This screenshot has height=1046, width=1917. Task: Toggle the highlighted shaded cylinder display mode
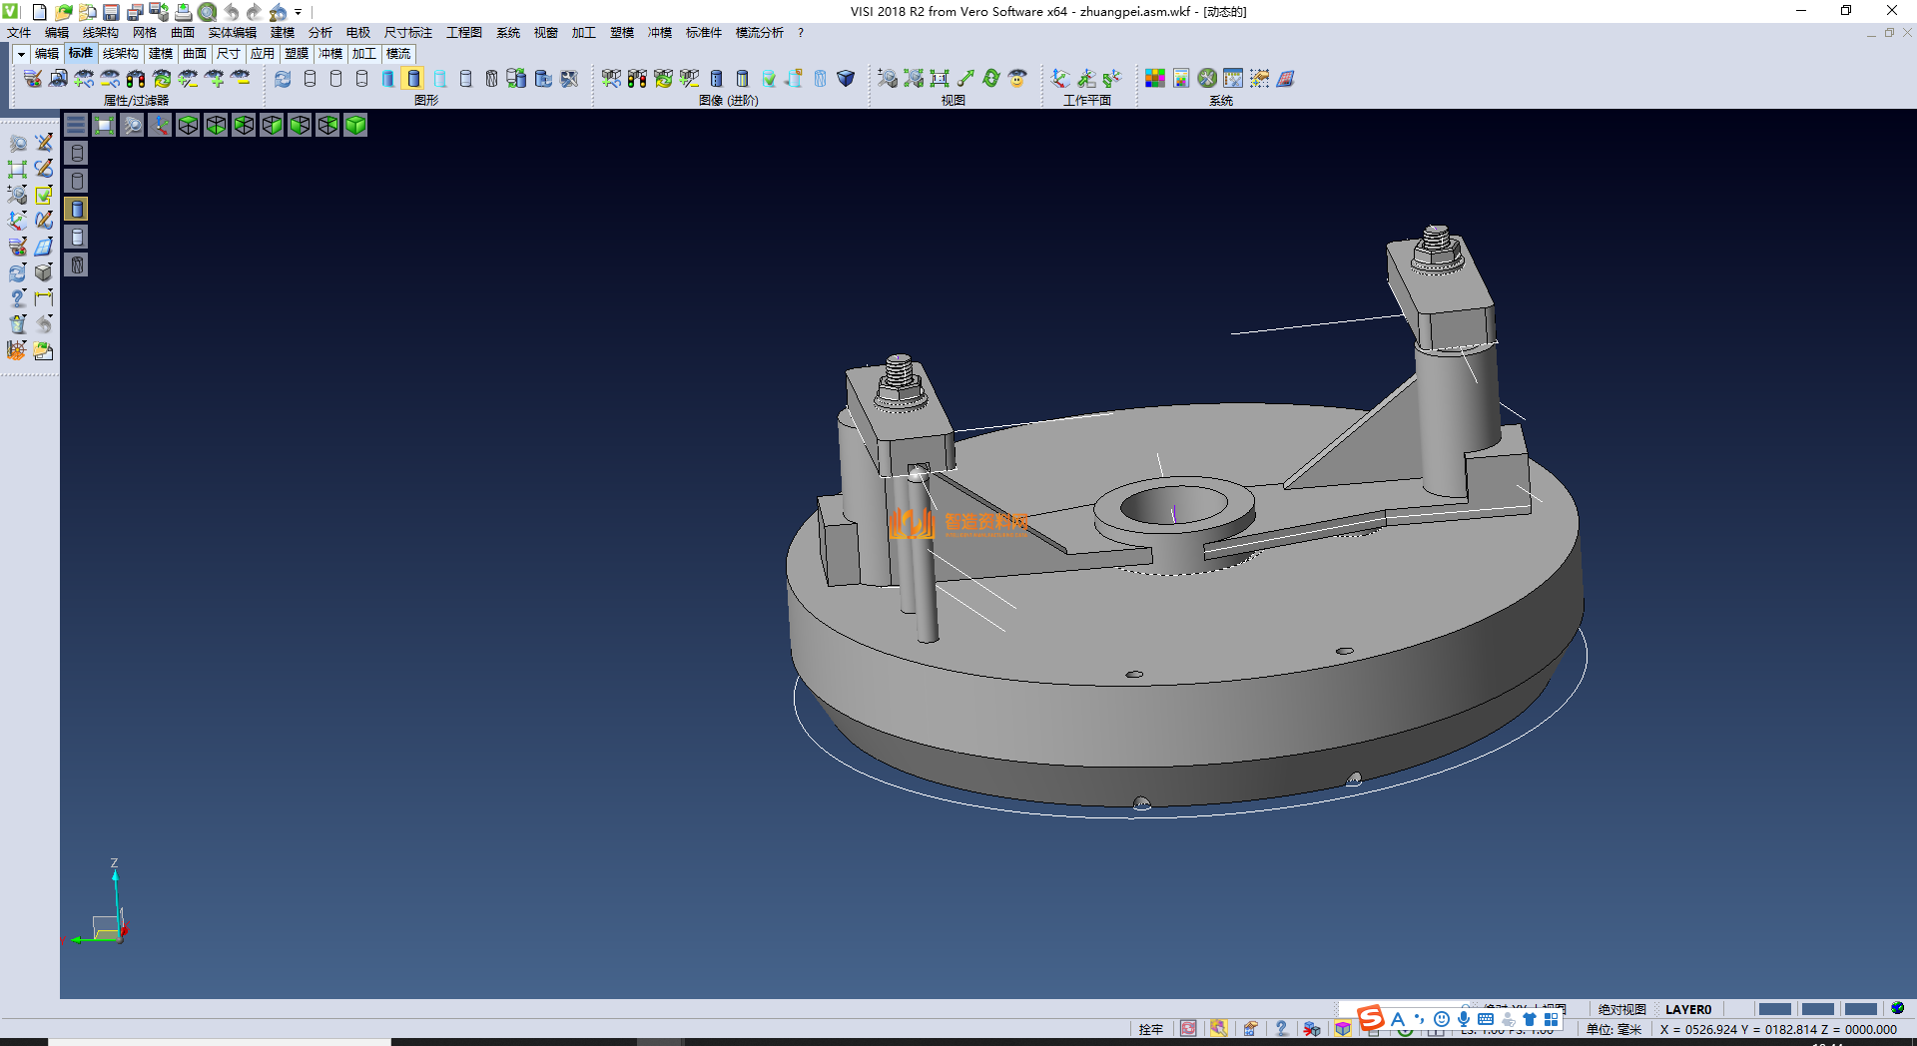[413, 79]
